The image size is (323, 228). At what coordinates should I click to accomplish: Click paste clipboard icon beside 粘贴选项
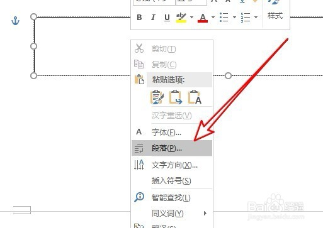(139, 80)
